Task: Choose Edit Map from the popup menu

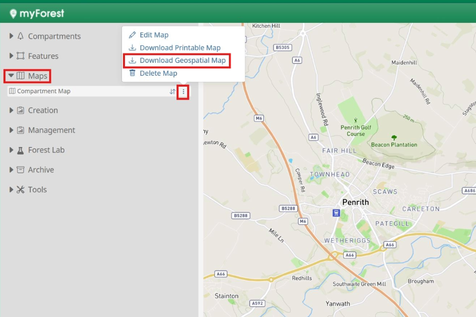Action: (154, 35)
